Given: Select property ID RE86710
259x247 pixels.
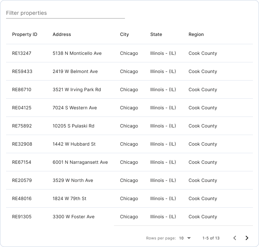Looking at the screenshot, I should click(x=22, y=90).
